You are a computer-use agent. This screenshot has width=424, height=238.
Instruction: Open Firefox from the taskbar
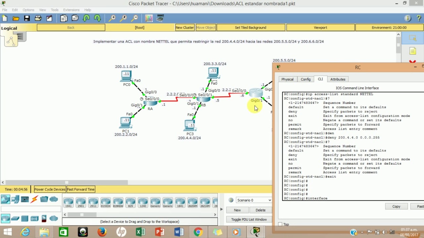102,232
